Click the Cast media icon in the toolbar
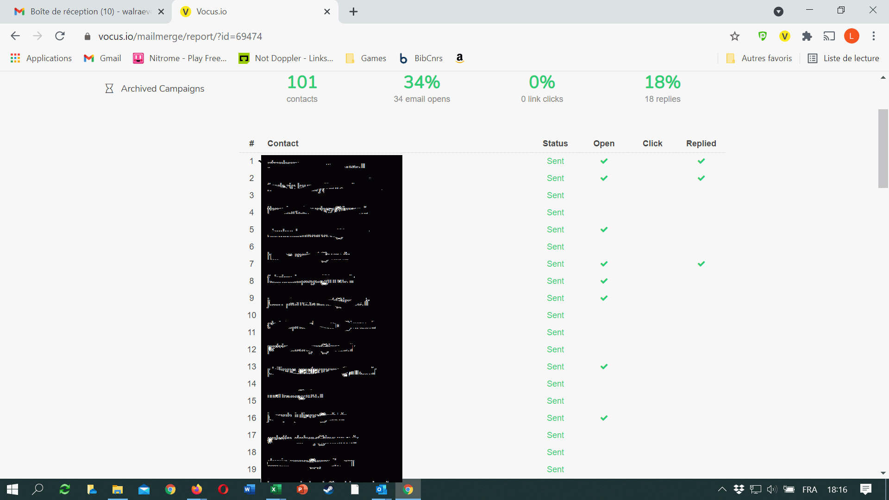Viewport: 889px width, 500px height. point(829,36)
